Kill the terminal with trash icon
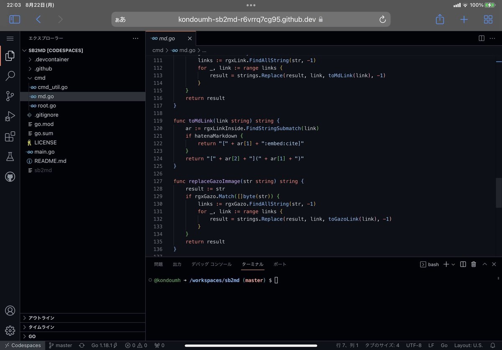 474,264
